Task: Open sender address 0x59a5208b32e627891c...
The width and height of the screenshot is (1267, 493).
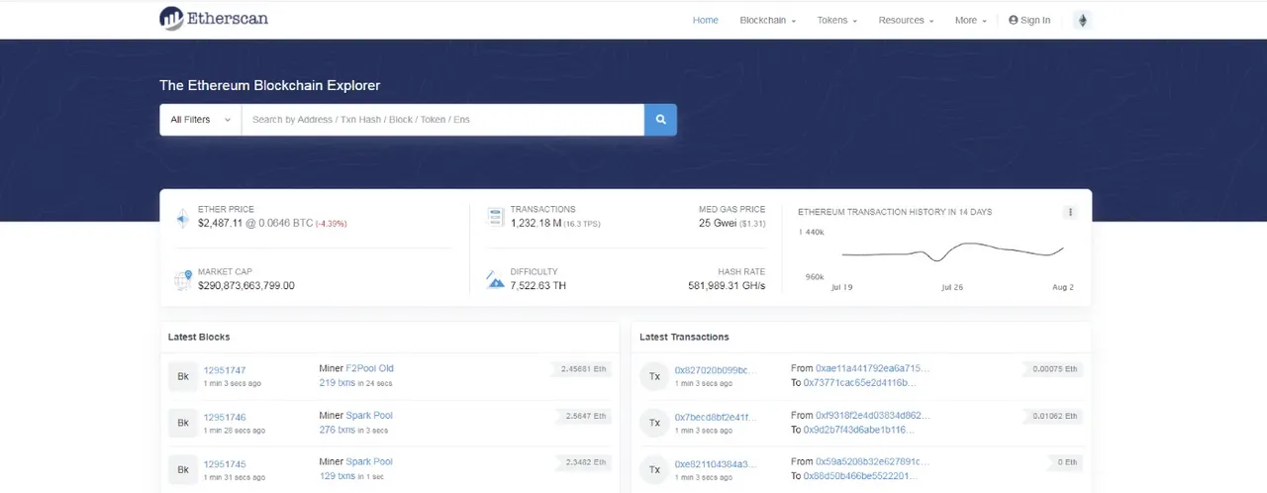Action: pos(873,461)
